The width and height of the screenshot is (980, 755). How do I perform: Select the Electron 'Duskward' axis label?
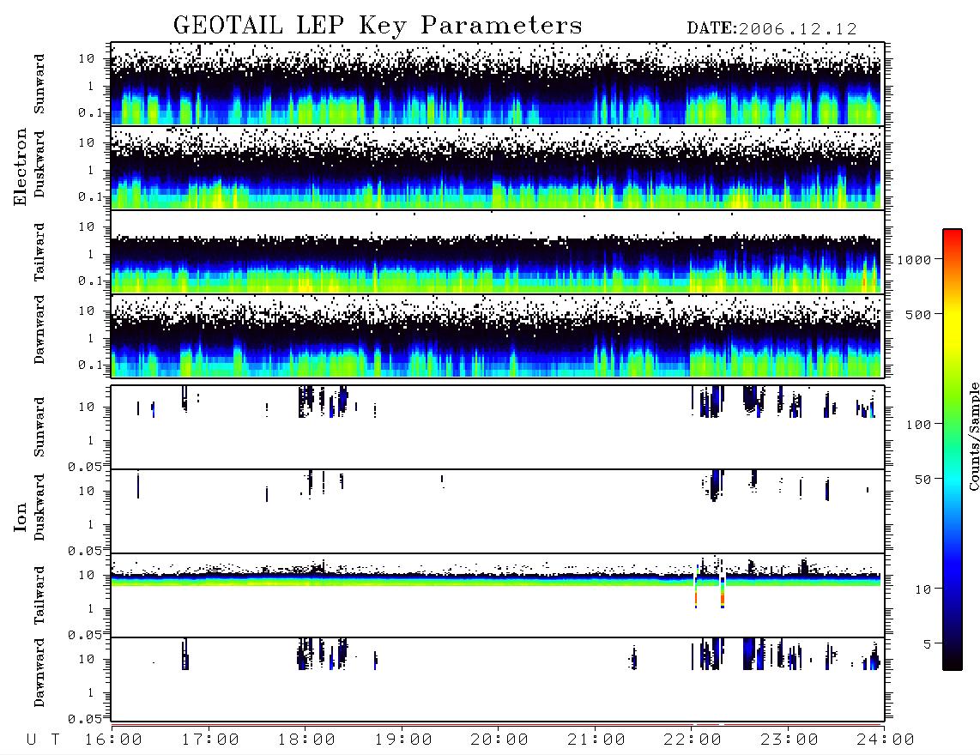[x=39, y=164]
